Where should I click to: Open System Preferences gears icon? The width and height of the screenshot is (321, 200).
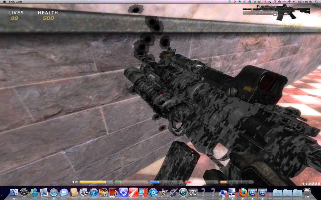[193, 192]
